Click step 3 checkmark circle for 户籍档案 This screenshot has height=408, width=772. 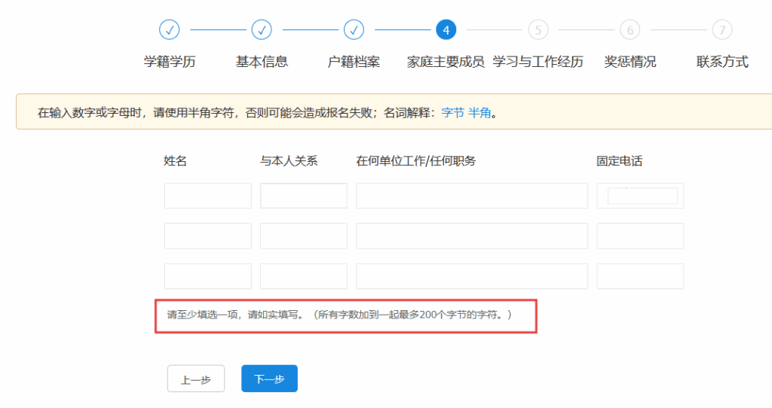354,30
